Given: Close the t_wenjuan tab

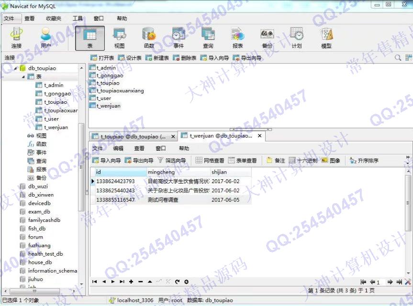Looking at the screenshot, I should [x=260, y=136].
